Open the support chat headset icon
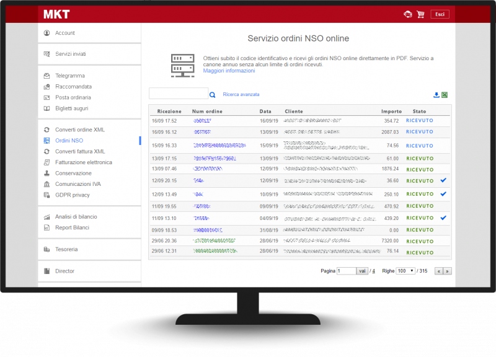 (408, 14)
